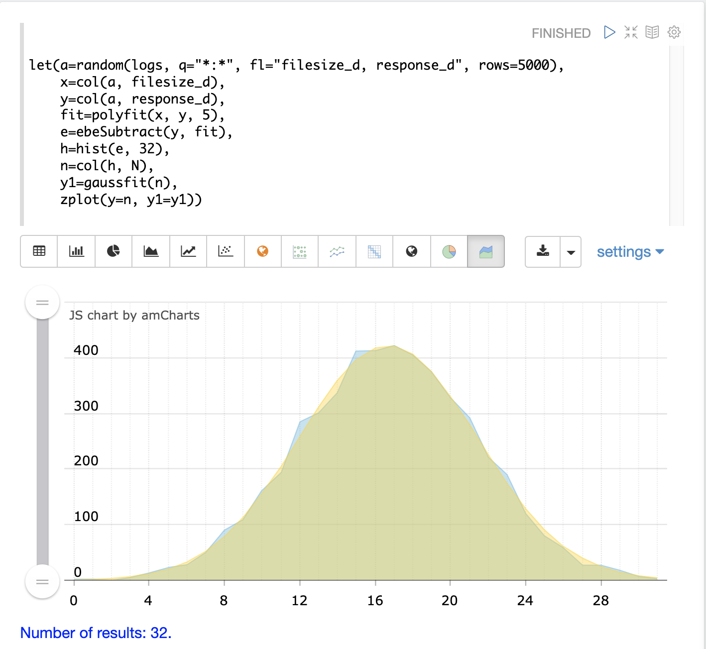Viewport: 706px width, 649px height.
Task: Run the paragraph with the play icon
Action: (609, 32)
